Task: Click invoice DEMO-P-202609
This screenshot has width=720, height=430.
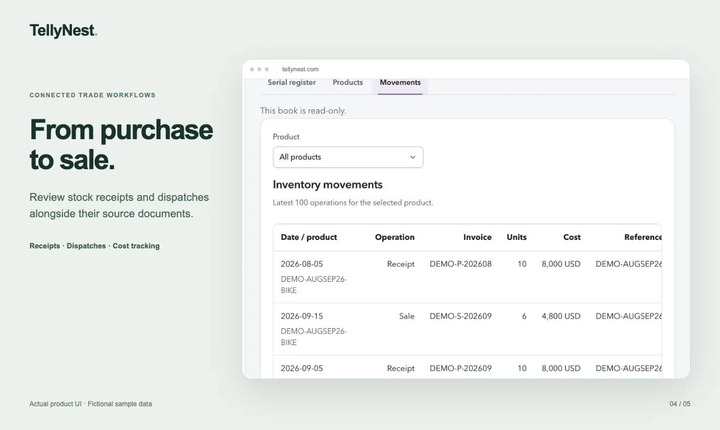Action: click(461, 368)
